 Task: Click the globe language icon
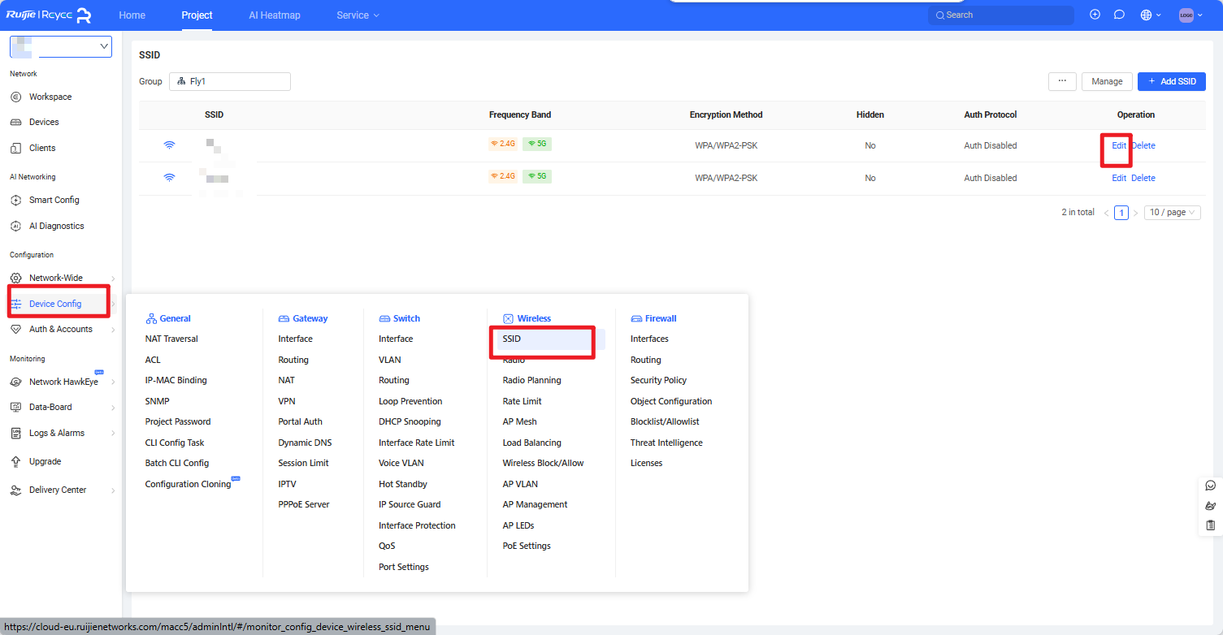point(1146,15)
